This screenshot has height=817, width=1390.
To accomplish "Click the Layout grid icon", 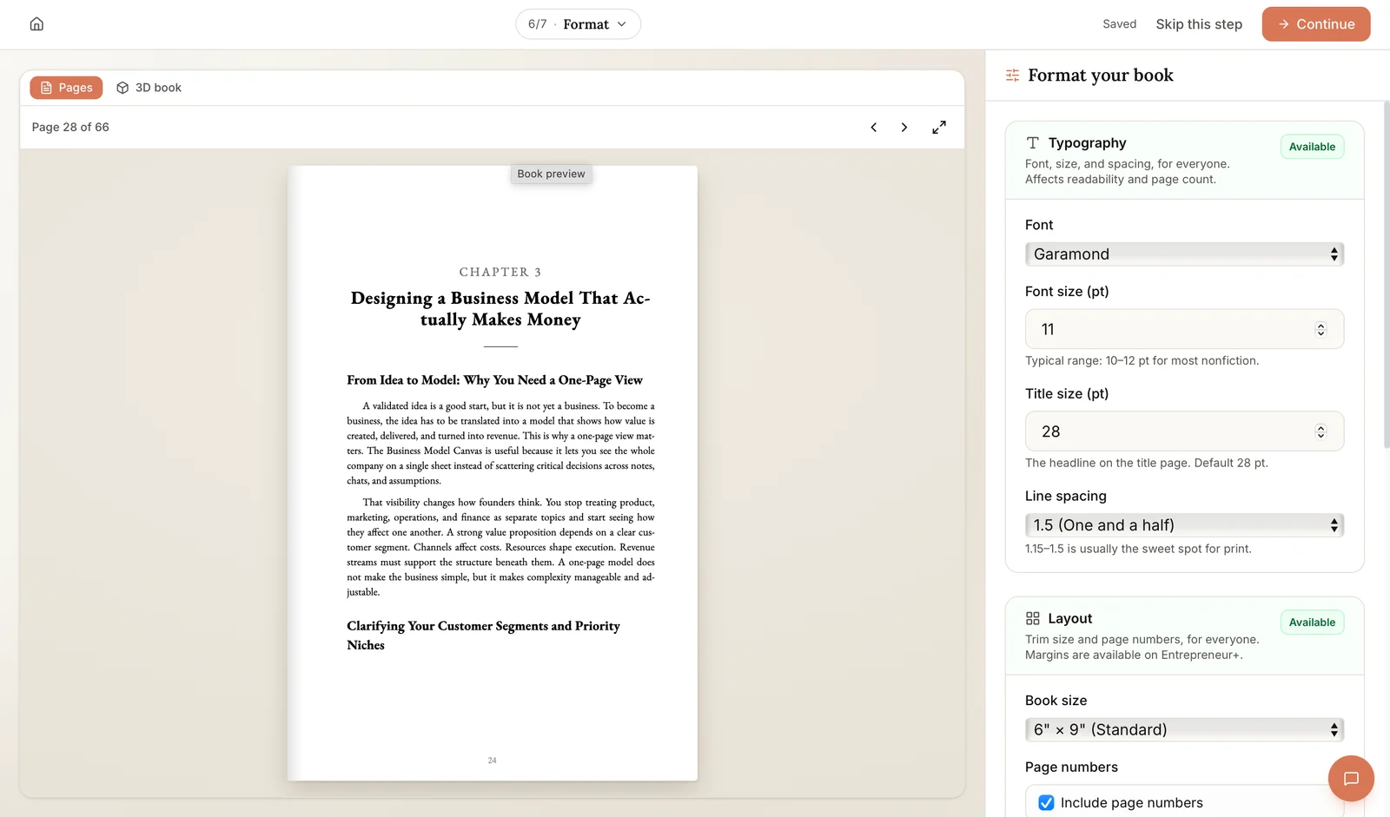I will tap(1032, 619).
